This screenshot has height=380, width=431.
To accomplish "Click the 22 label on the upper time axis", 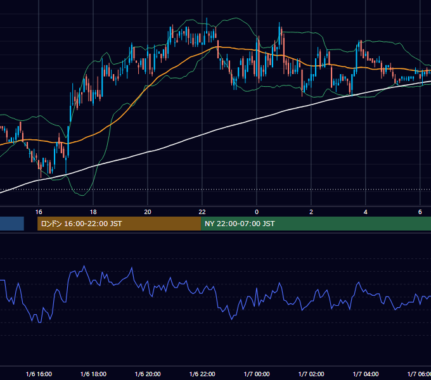I will (202, 212).
